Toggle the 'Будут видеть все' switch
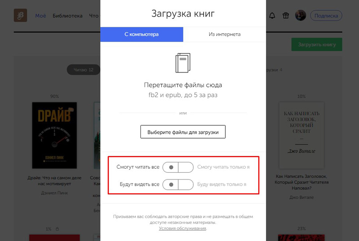This screenshot has width=359, height=241. [178, 184]
